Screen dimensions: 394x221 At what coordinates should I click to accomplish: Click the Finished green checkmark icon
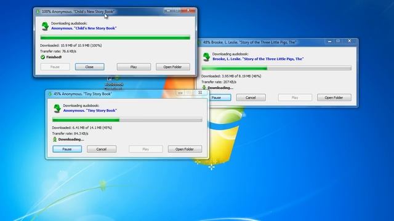(x=42, y=57)
